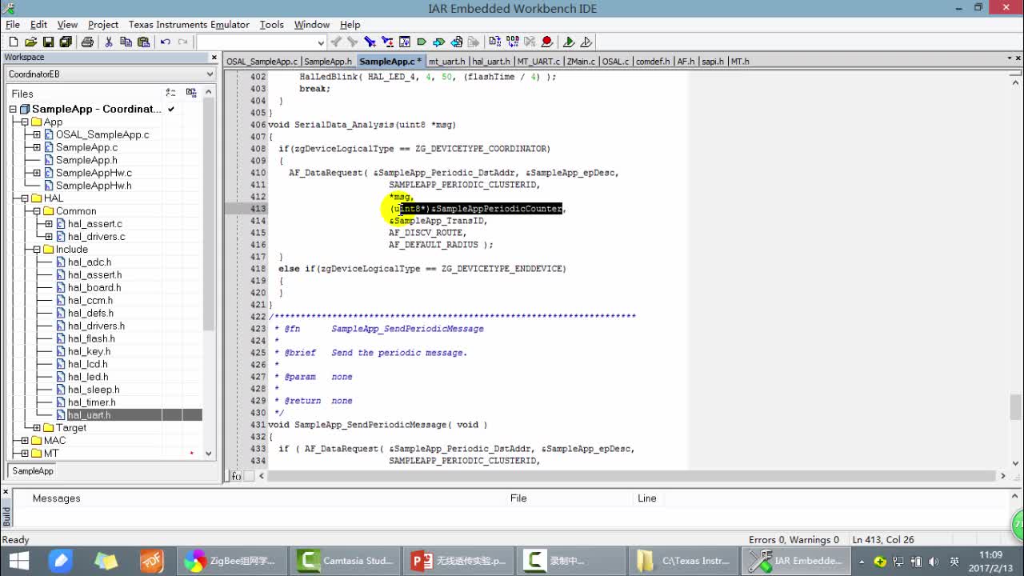This screenshot has height=576, width=1024.
Task: Expand the MT folder
Action: (25, 454)
